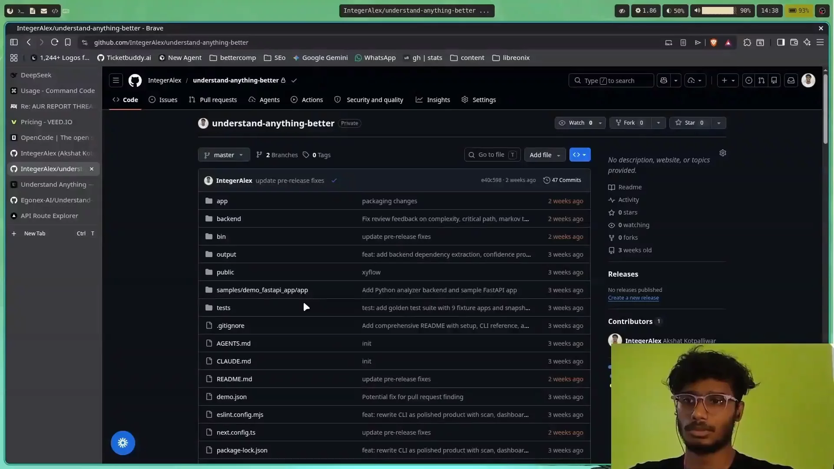View the commit status checkmark for latest commit
Screen dimensions: 834x469
[x=334, y=181]
